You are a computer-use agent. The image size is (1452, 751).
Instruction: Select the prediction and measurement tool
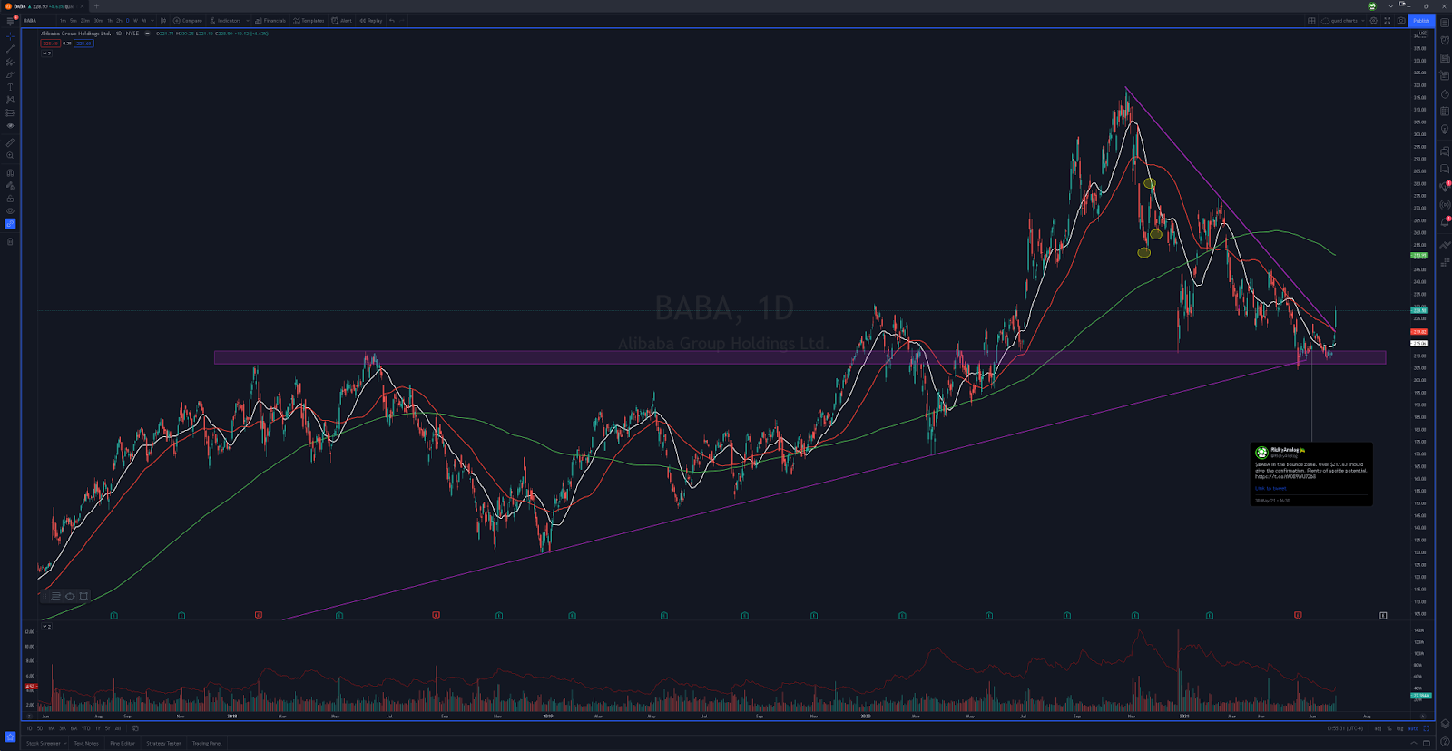point(10,113)
